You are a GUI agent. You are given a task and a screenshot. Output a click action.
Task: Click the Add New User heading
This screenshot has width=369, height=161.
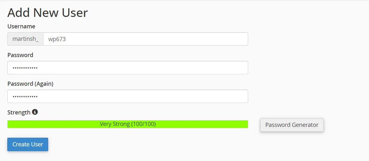pyautogui.click(x=48, y=13)
